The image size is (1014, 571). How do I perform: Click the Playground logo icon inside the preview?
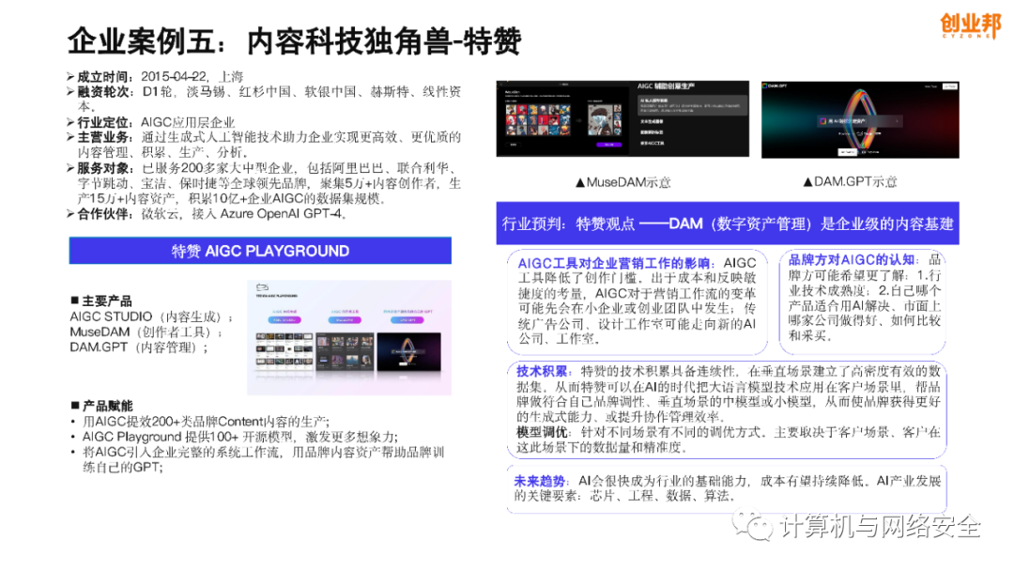click(262, 287)
